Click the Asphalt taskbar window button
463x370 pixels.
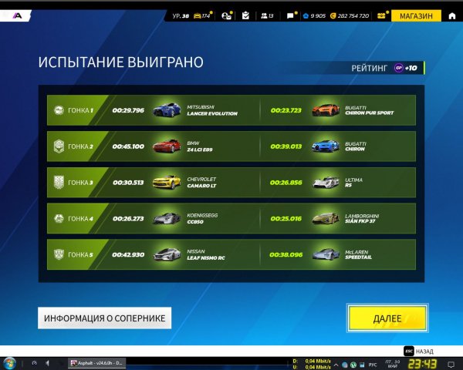point(97,362)
